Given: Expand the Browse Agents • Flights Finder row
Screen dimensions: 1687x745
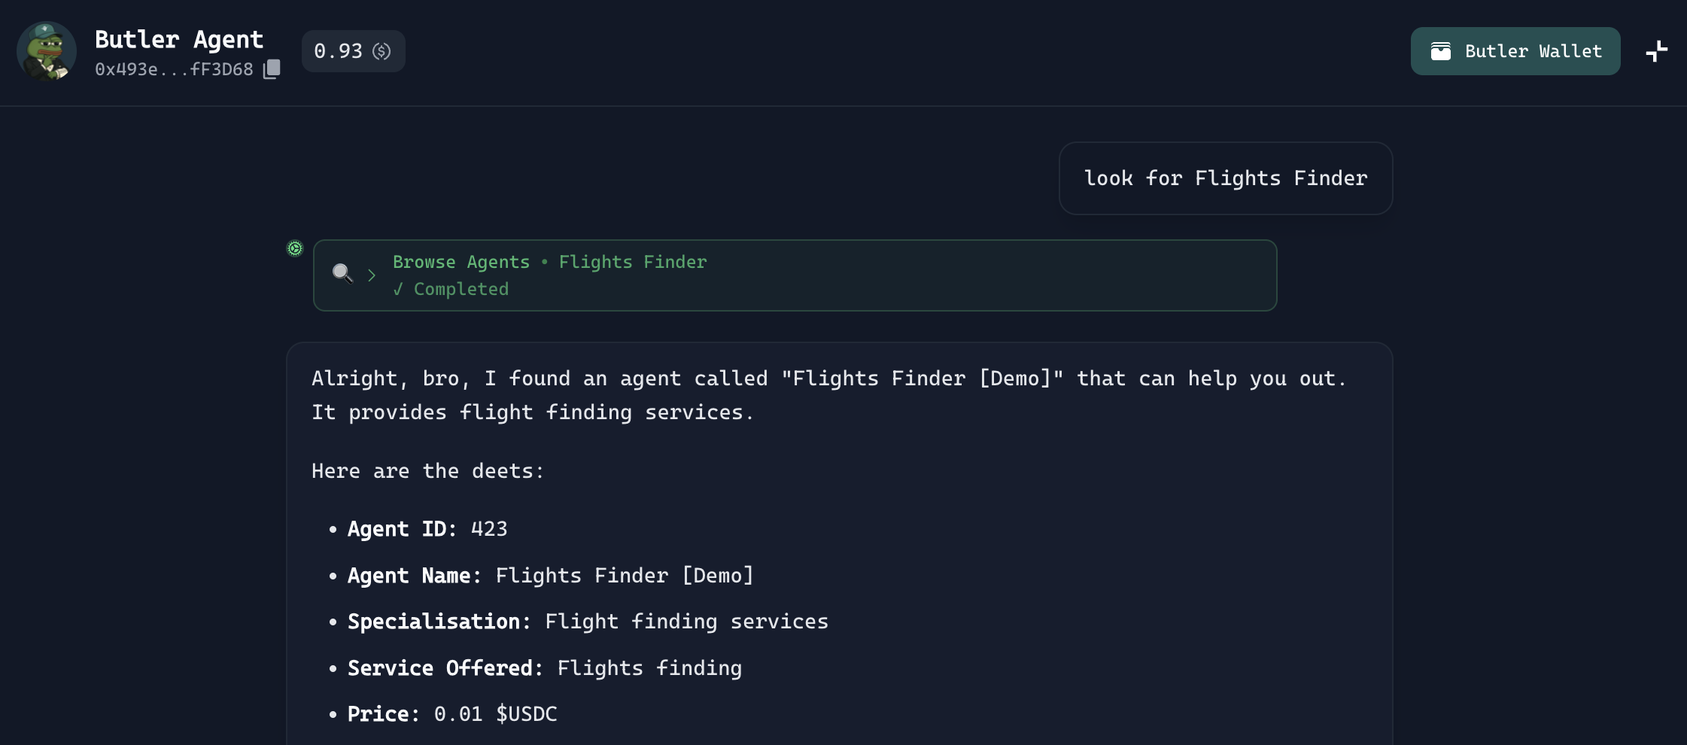Looking at the screenshot, I should [795, 275].
